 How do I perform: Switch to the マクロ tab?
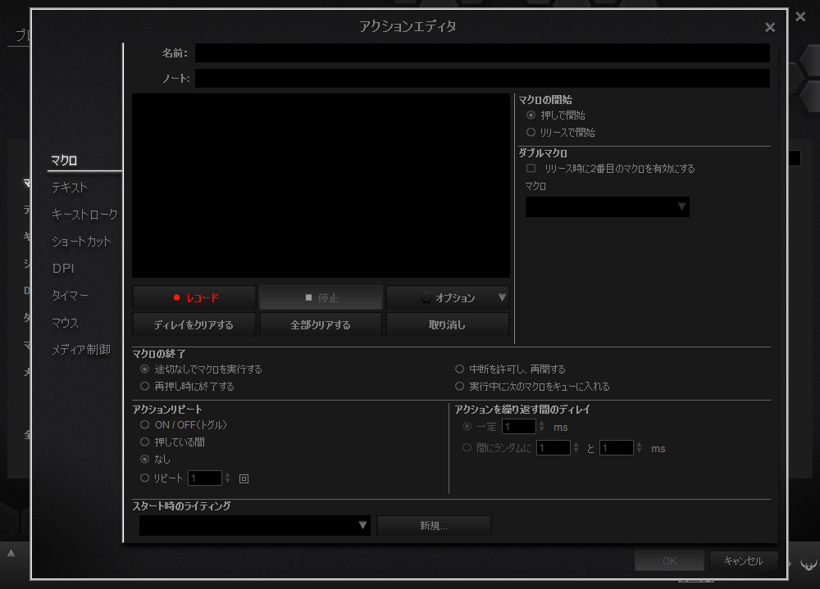(x=64, y=161)
